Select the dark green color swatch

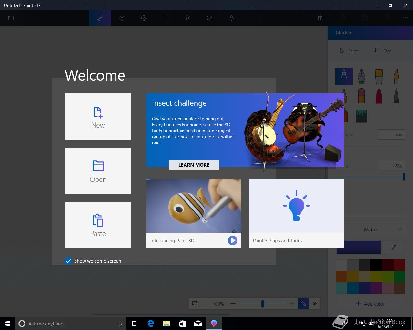399,277
